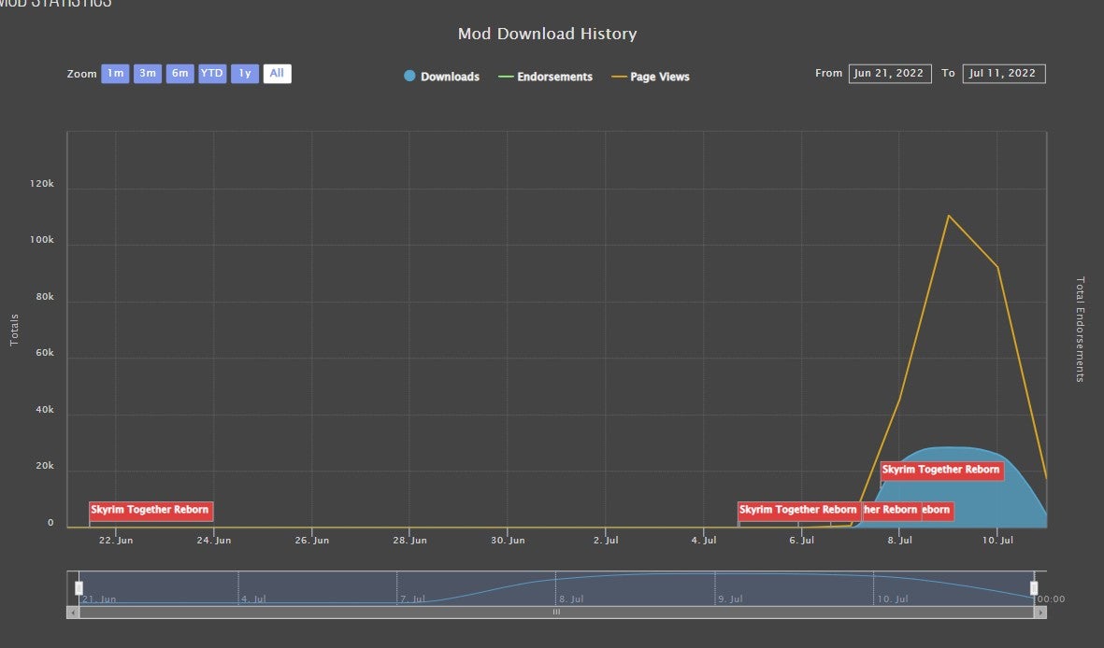Image resolution: width=1104 pixels, height=648 pixels.
Task: Set zoom range to 6m
Action: coord(180,74)
